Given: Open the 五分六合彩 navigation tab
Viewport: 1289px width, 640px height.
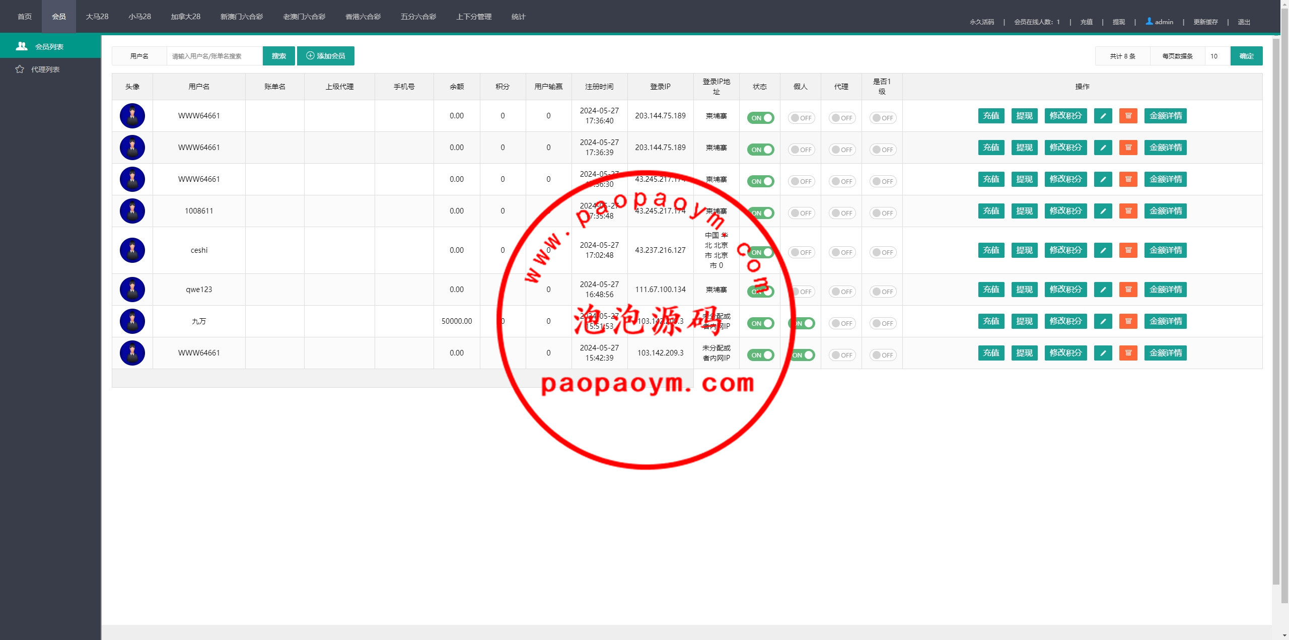Looking at the screenshot, I should 418,17.
